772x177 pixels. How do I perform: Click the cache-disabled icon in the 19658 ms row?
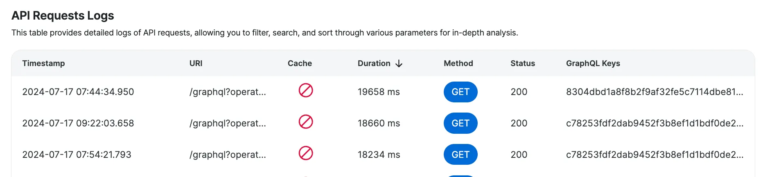pyautogui.click(x=306, y=91)
